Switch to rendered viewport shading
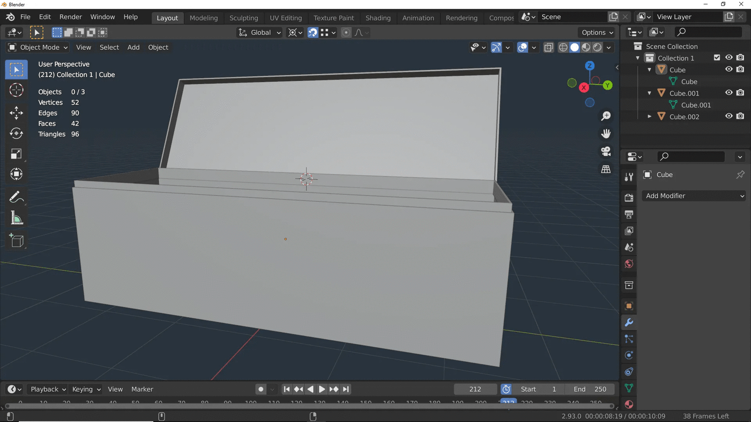The image size is (751, 422). click(597, 47)
